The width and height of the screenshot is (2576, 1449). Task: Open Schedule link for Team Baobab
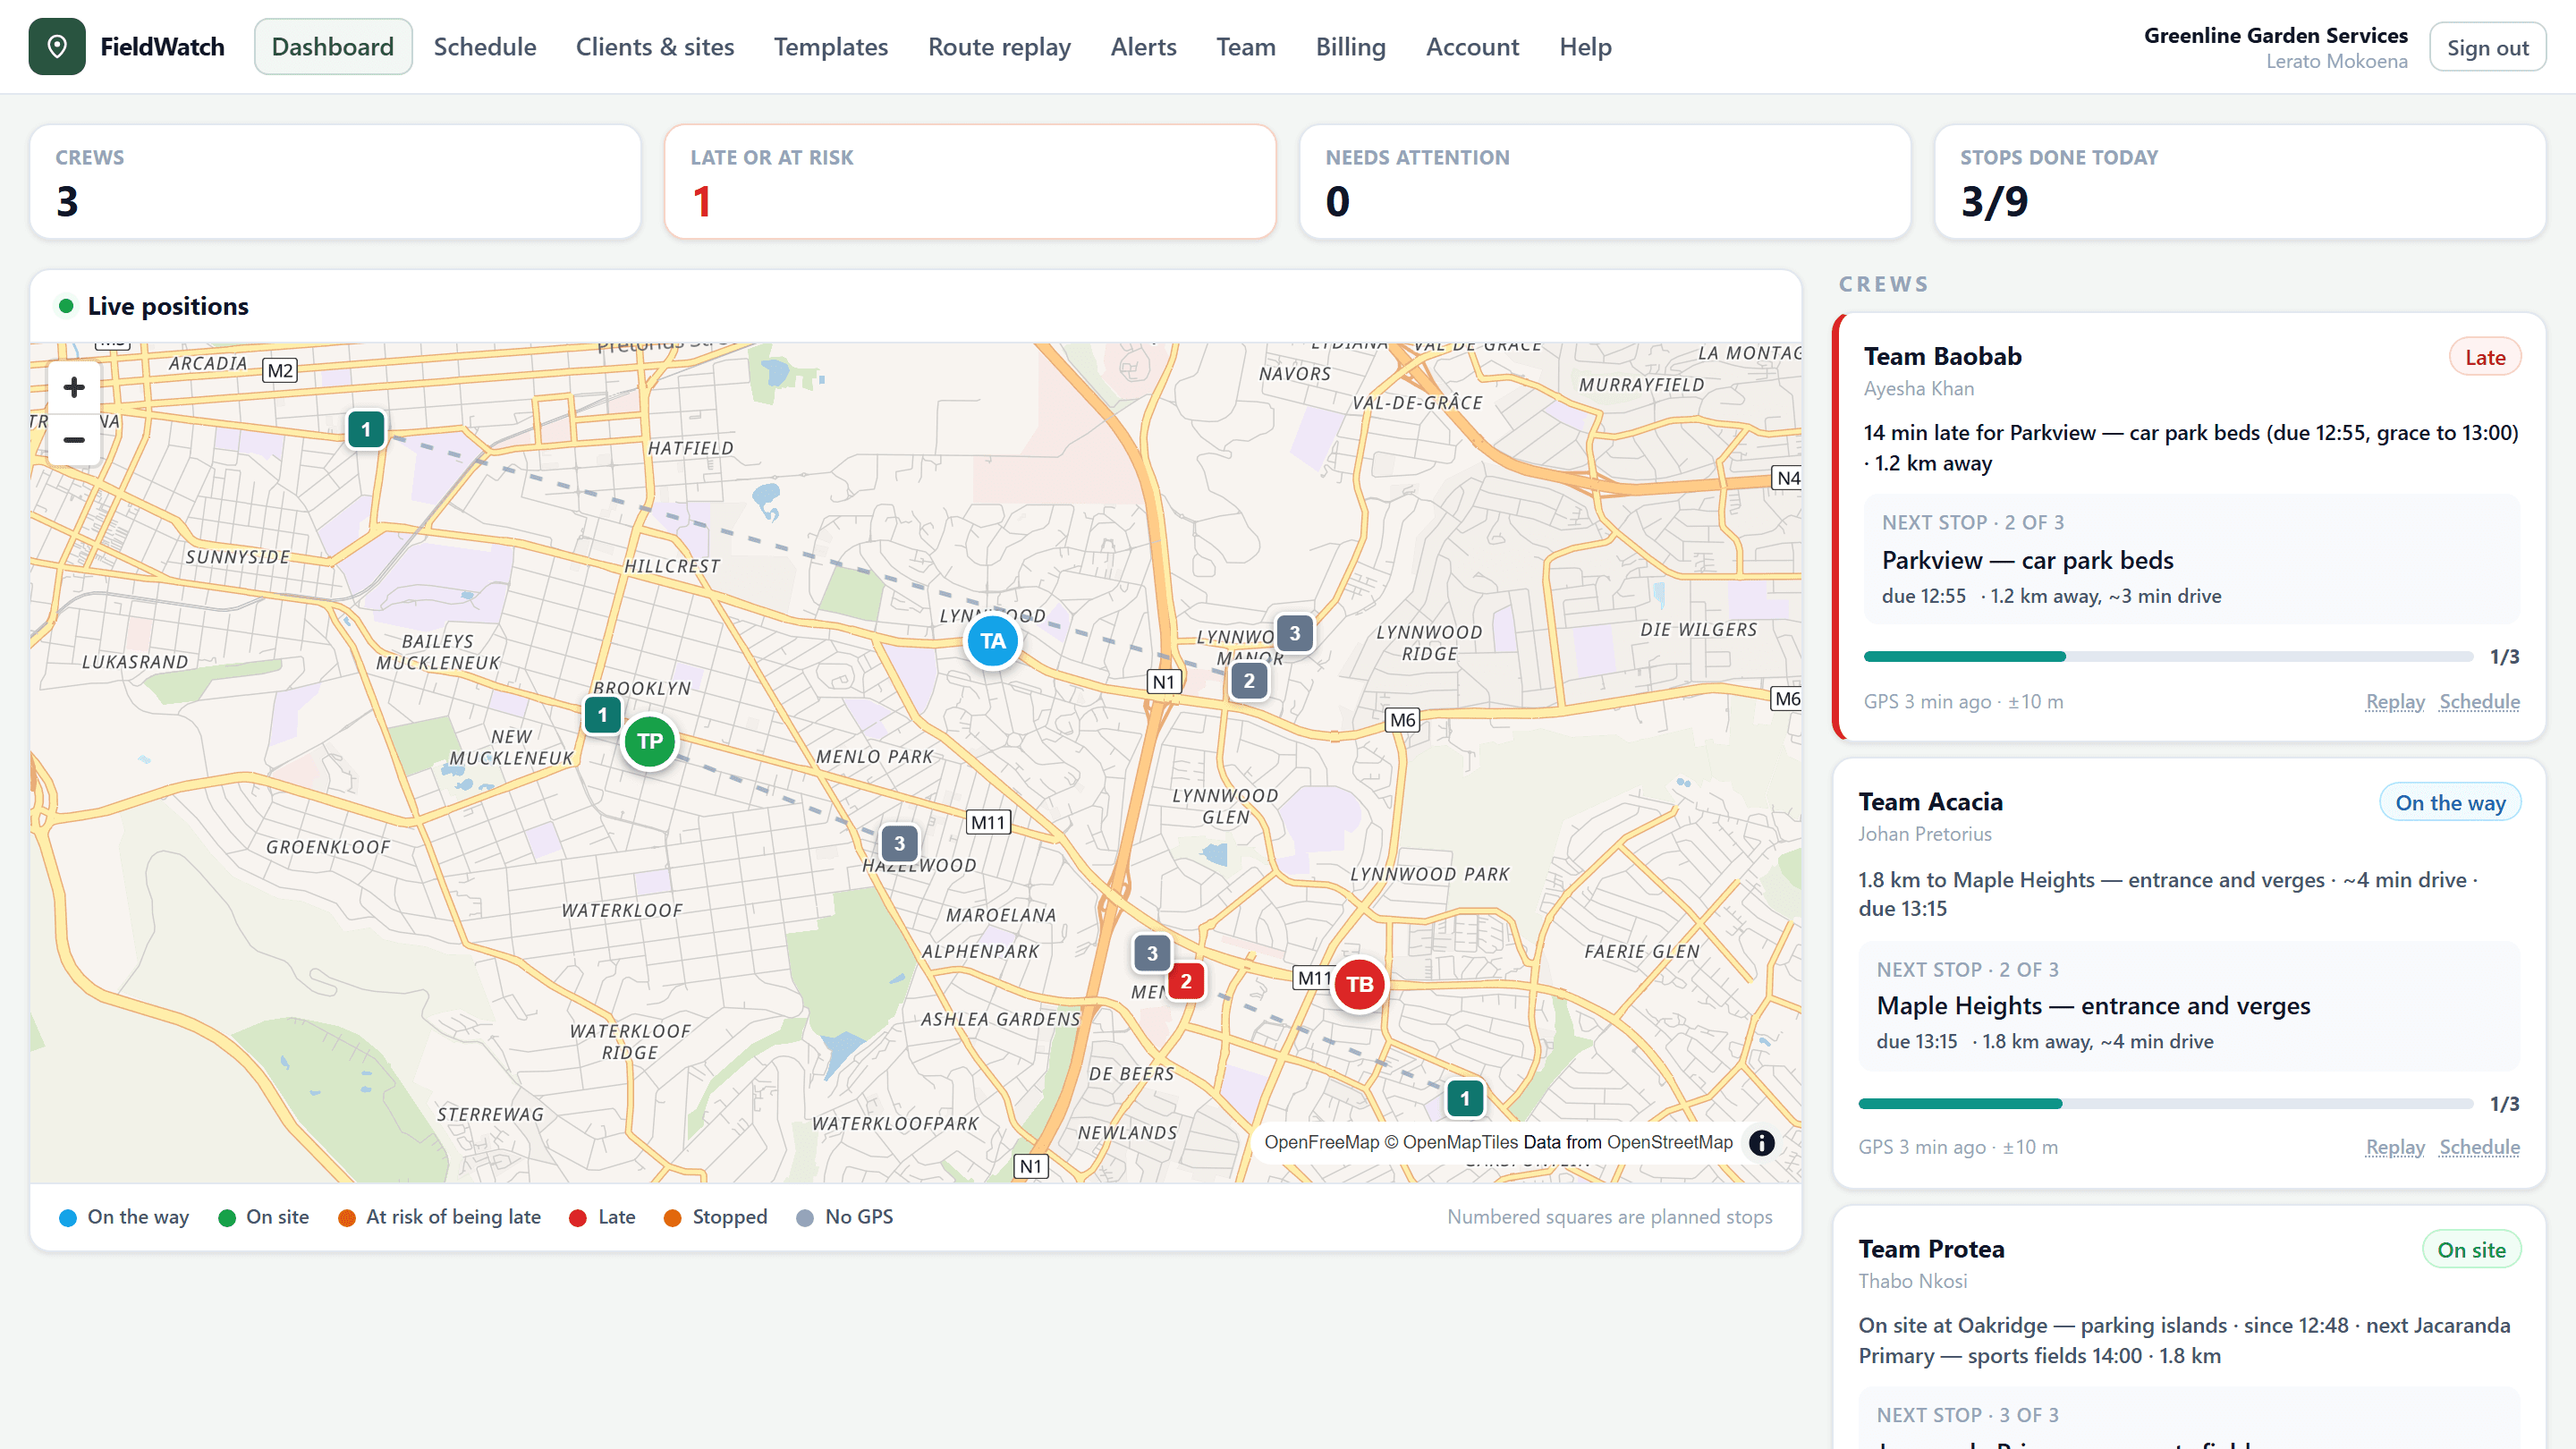tap(2479, 701)
